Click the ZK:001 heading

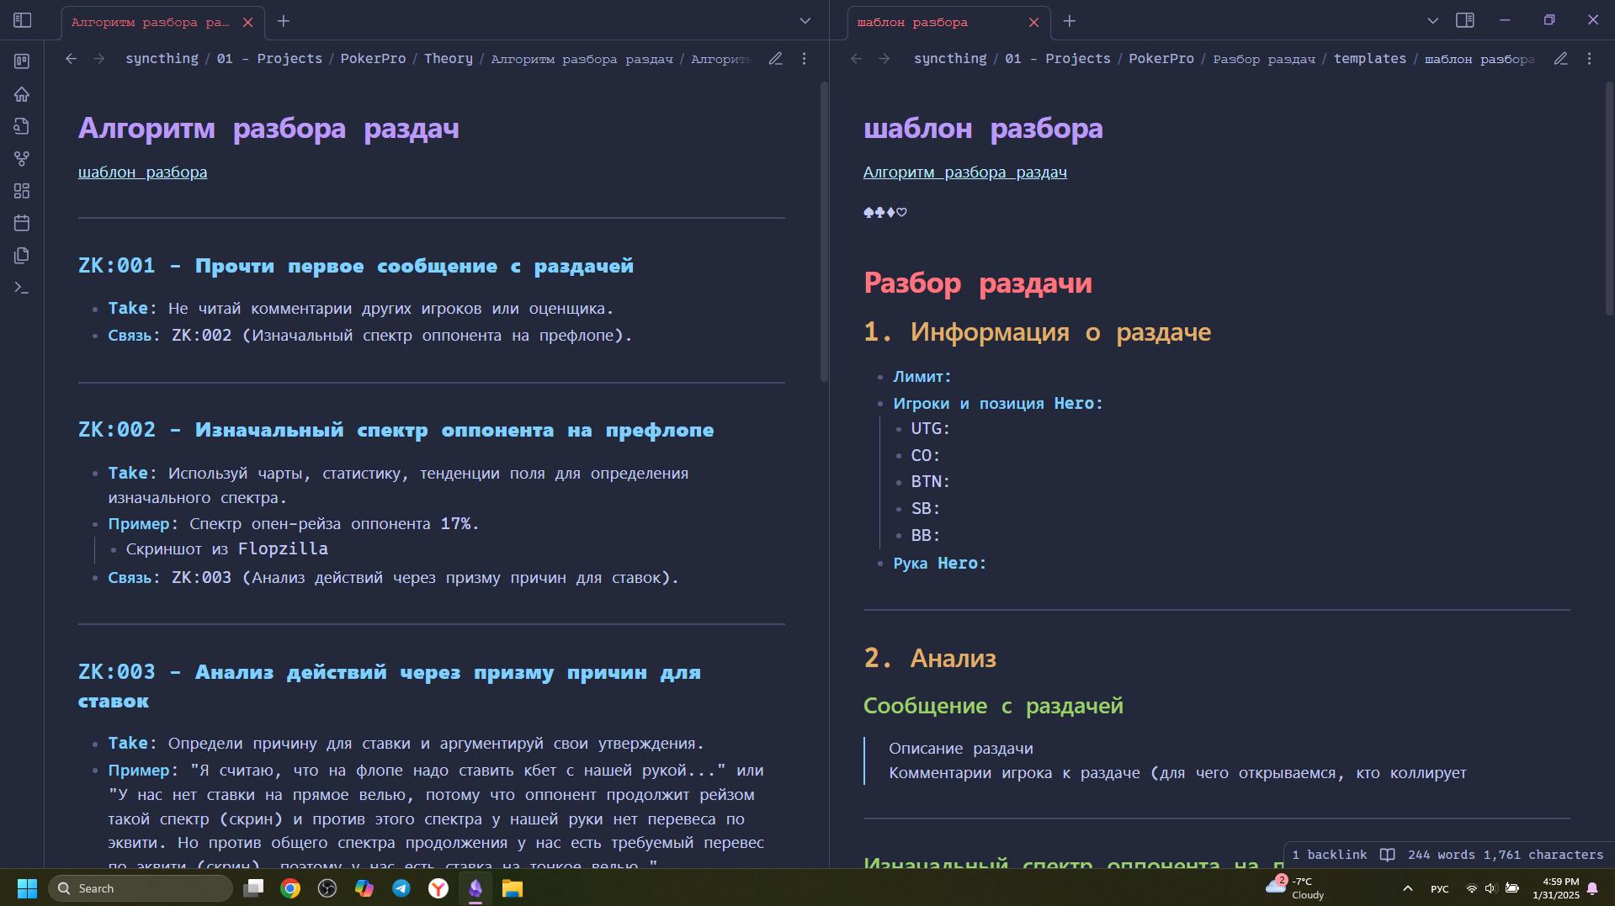[x=356, y=266]
